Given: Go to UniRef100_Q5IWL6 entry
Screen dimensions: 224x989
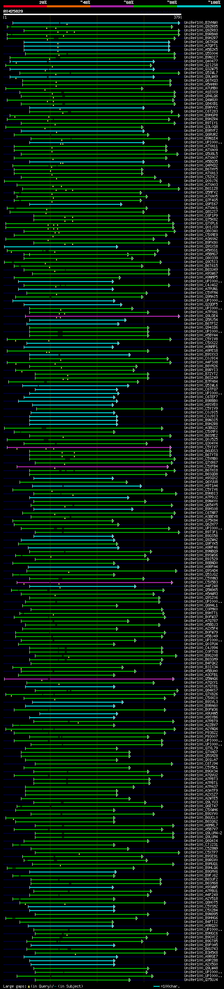Looking at the screenshot, I should click(201, 385).
